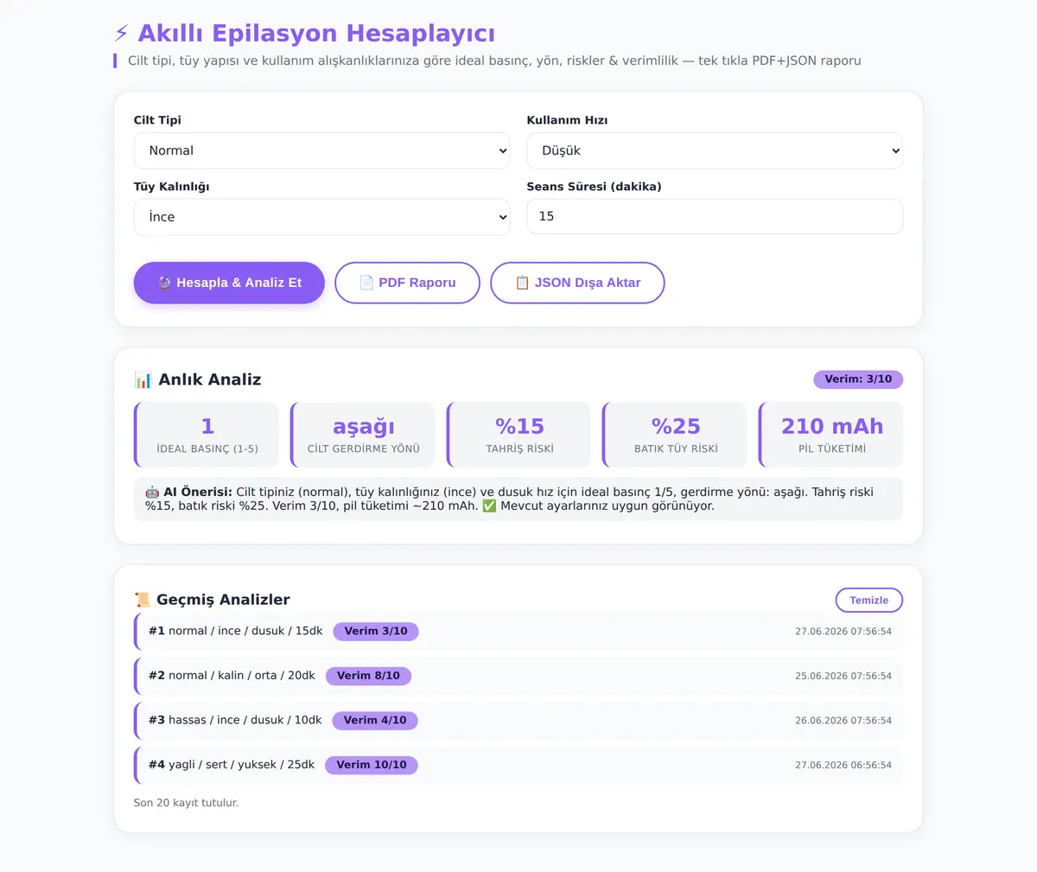The image size is (1037, 872).
Task: Click the Verim 4/10 badge
Action: tap(375, 721)
